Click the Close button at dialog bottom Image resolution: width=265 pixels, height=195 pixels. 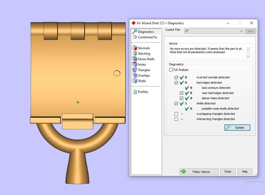pos(228,172)
